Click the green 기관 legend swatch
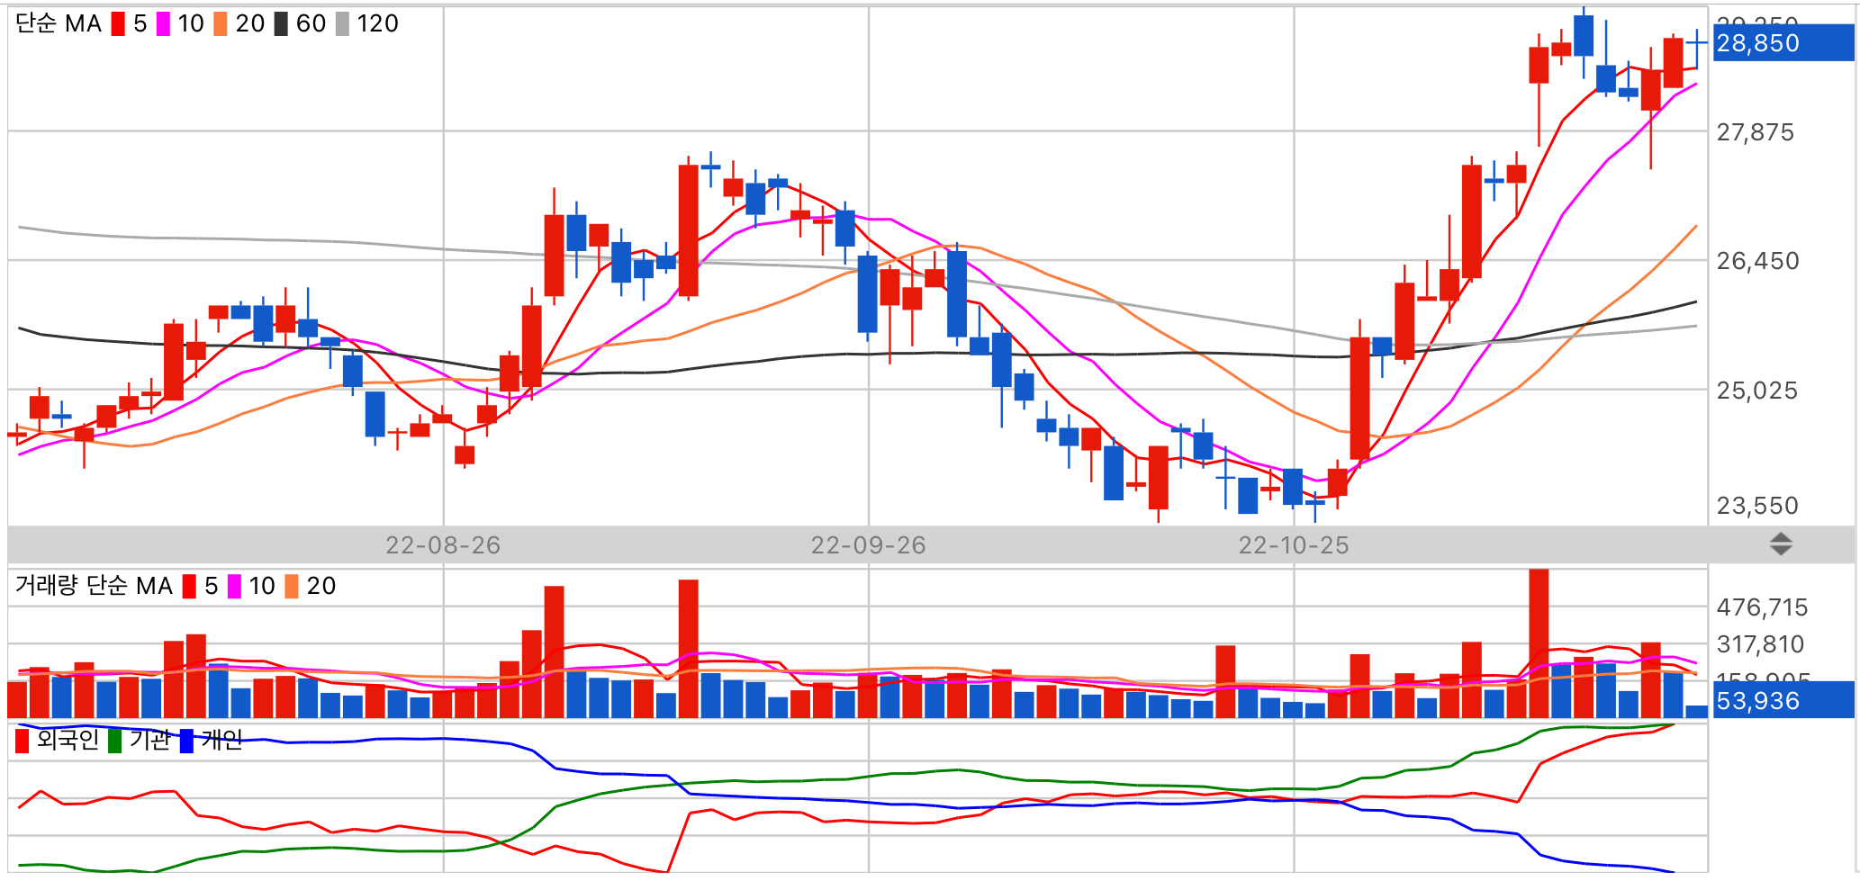Image resolution: width=1860 pixels, height=881 pixels. click(x=114, y=742)
